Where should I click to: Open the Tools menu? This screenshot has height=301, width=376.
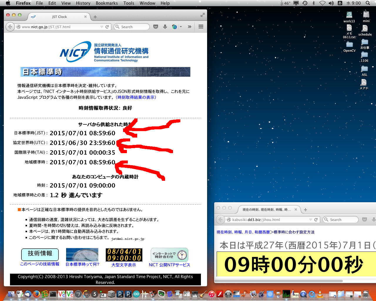point(129,3)
